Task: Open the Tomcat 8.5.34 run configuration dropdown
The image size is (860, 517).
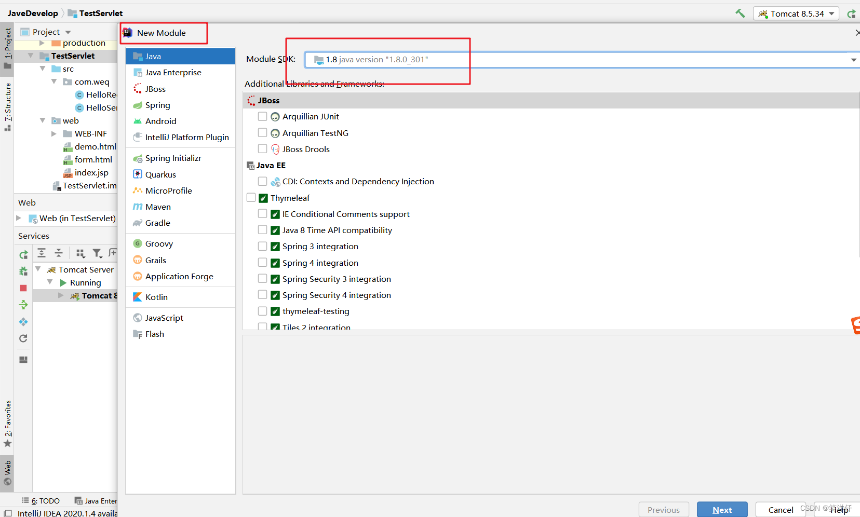Action: pos(797,14)
